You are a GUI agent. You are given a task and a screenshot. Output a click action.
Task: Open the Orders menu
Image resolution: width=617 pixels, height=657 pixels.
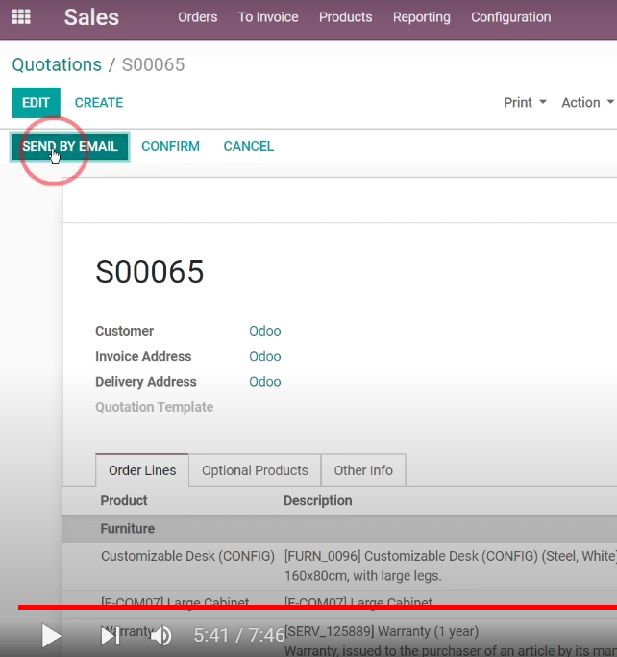coord(198,17)
